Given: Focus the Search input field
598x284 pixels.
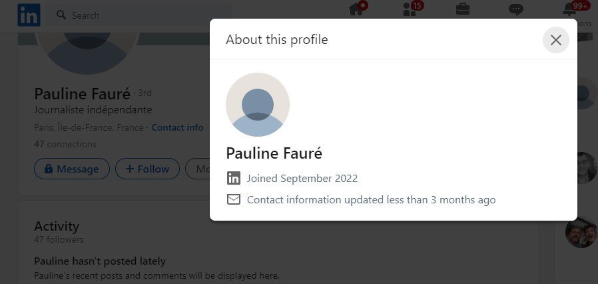Looking at the screenshot, I should (139, 15).
